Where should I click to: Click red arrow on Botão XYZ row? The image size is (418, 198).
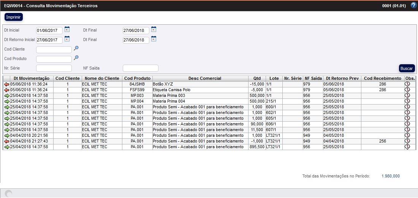coord(6,84)
